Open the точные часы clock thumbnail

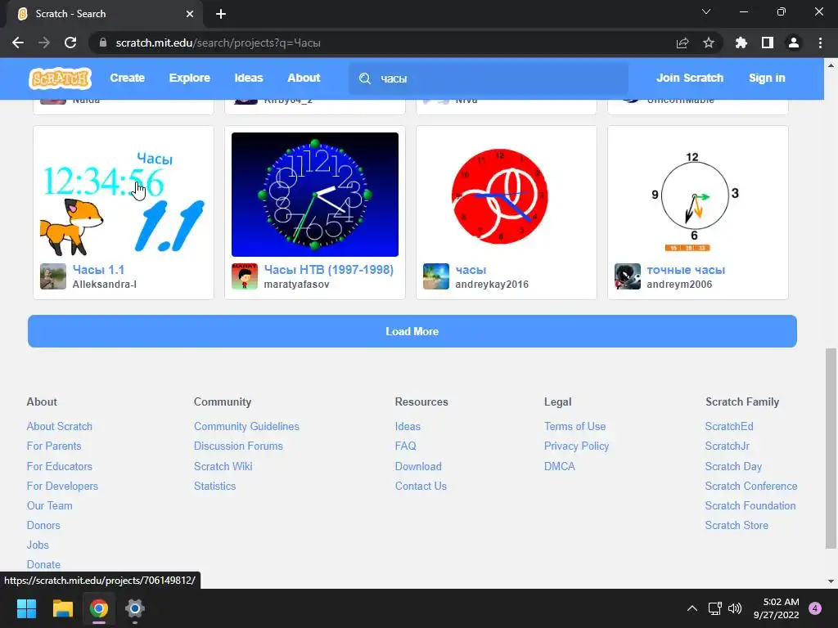(698, 195)
